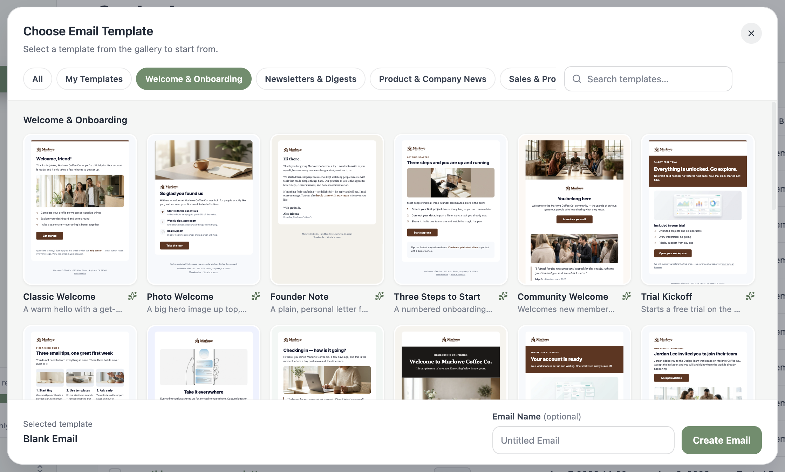Choose the Trial Kickoff template thumbnail

698,209
